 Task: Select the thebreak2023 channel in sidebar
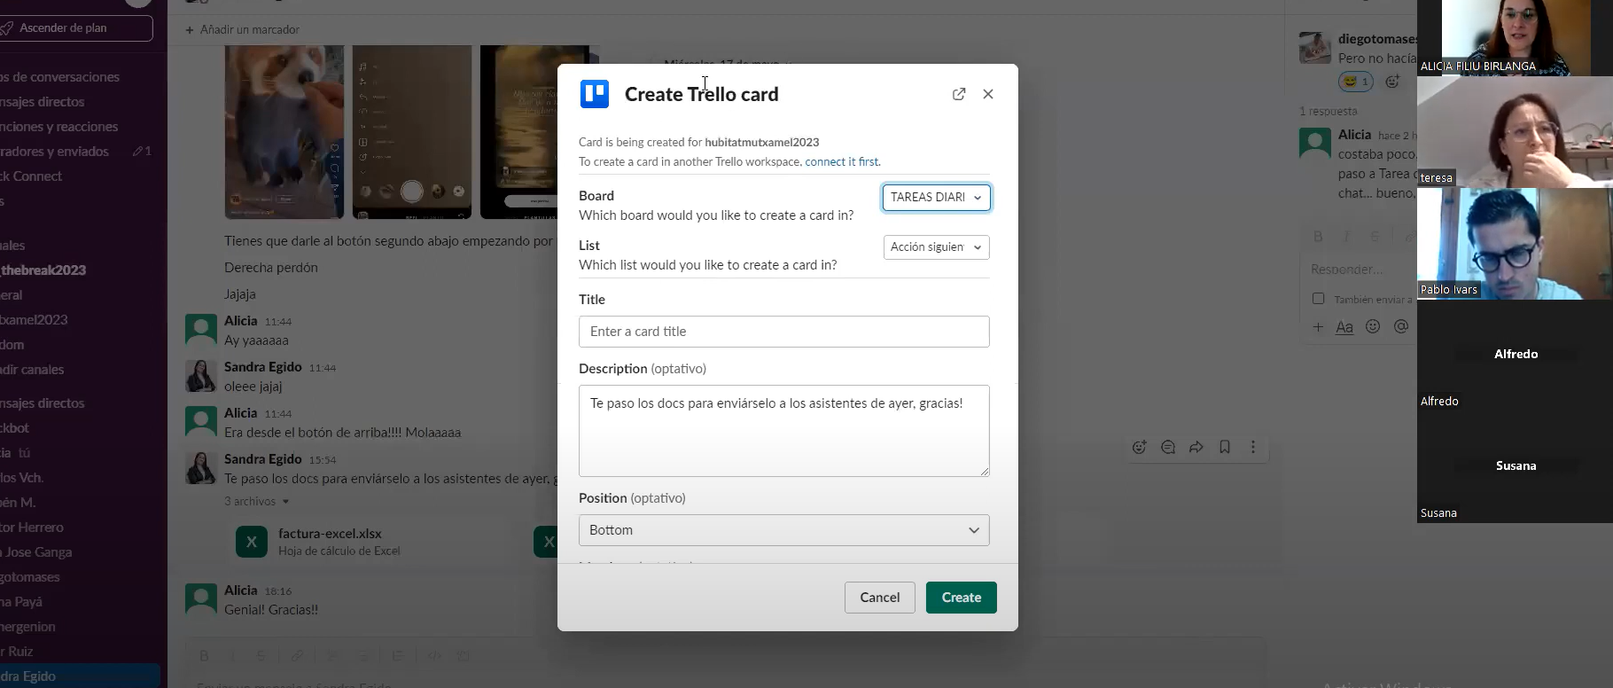pos(43,270)
